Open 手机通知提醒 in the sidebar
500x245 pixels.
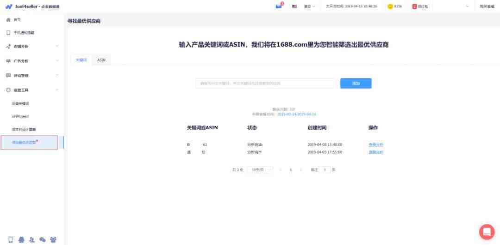point(24,33)
